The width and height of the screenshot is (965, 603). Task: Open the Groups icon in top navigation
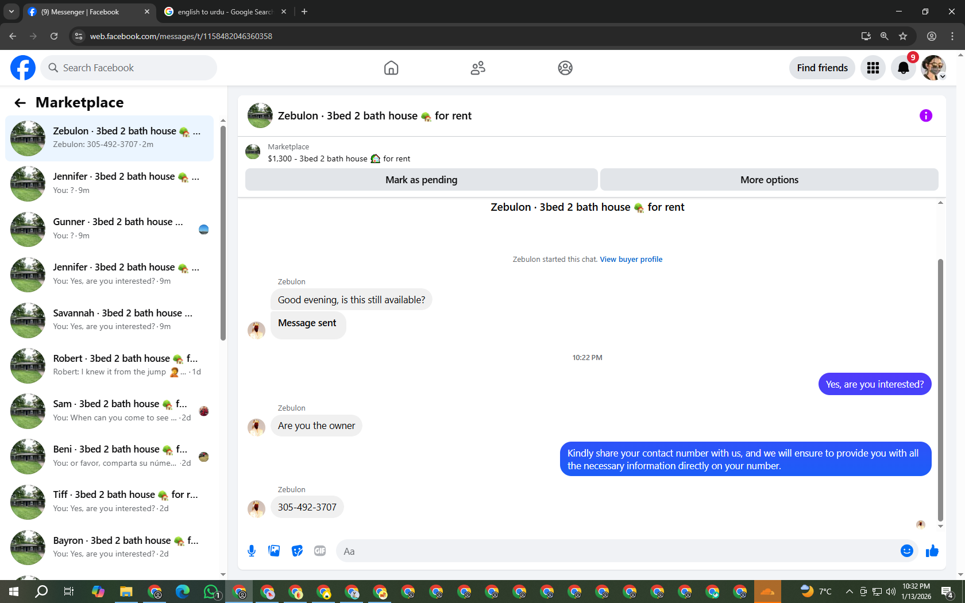(565, 68)
